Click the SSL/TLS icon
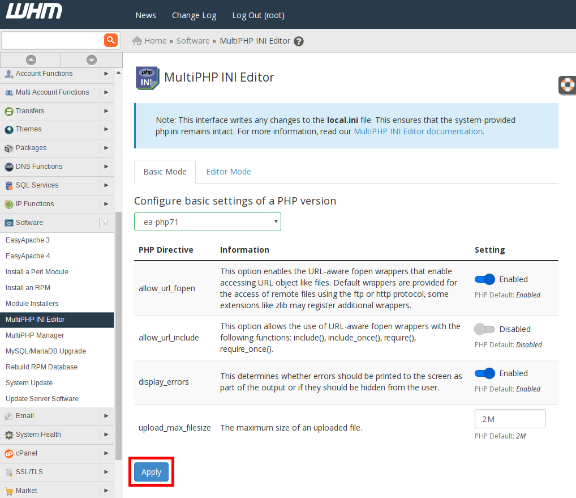 tap(9, 473)
